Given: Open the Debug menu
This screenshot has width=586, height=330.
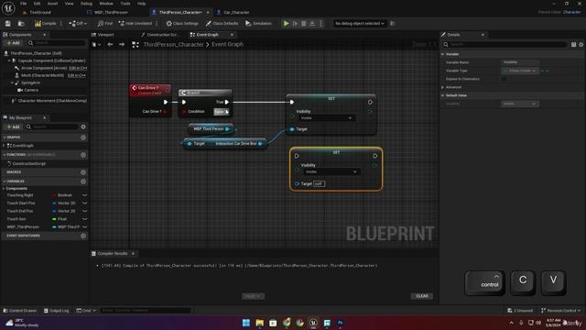Looking at the screenshot, I should pos(86,4).
